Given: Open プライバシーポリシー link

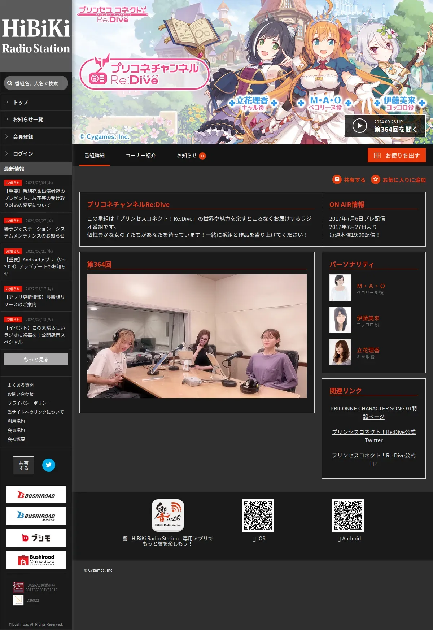Looking at the screenshot, I should (x=29, y=403).
